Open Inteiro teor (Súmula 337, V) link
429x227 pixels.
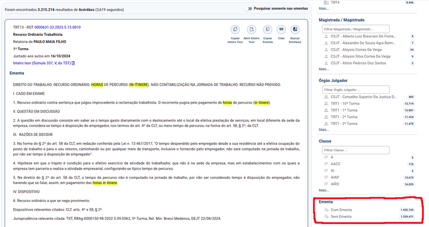coord(41,63)
